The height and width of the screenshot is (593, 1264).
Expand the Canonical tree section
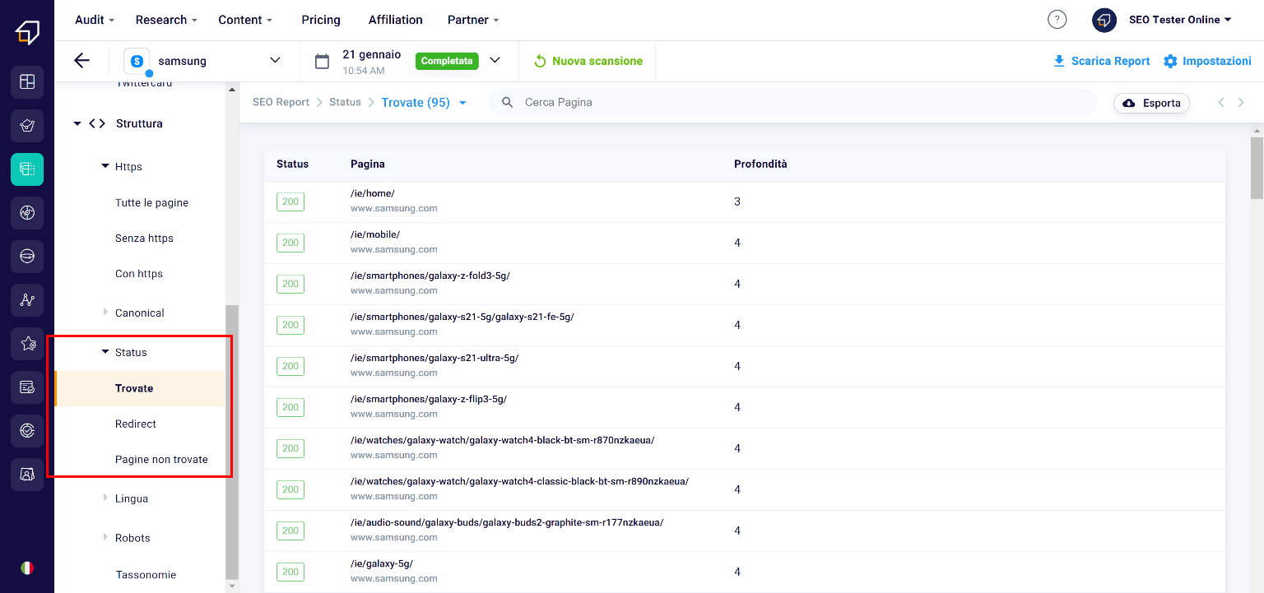105,313
